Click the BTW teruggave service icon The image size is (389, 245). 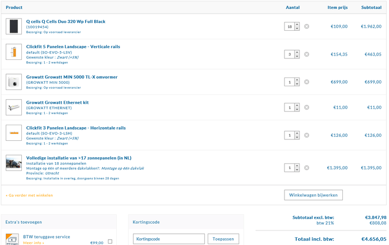(14, 239)
